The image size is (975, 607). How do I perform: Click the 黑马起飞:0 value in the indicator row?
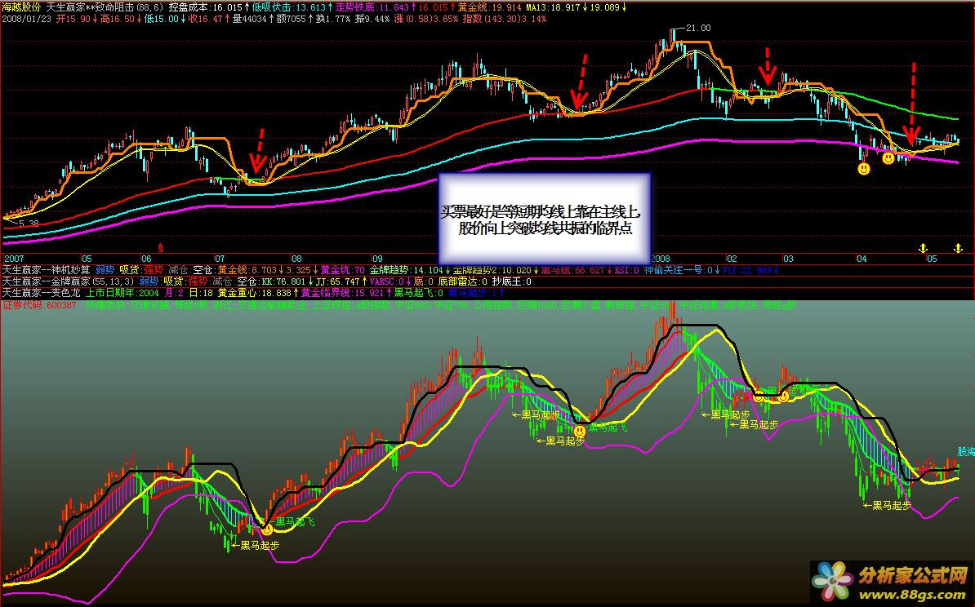click(x=419, y=293)
